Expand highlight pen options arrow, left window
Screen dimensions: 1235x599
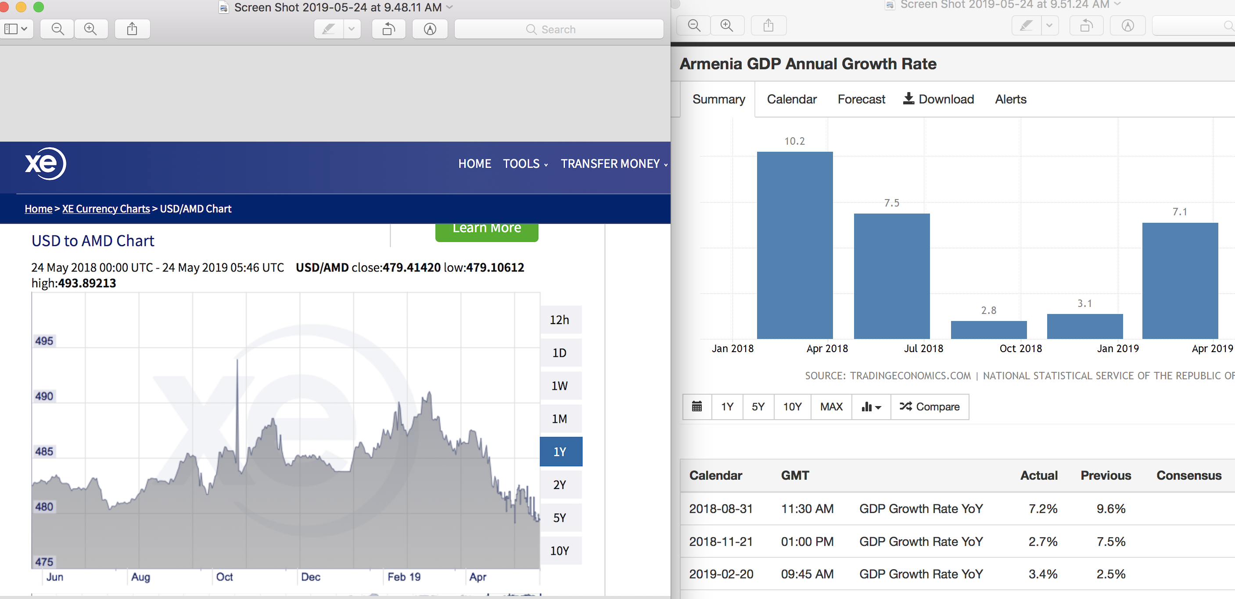coord(352,29)
